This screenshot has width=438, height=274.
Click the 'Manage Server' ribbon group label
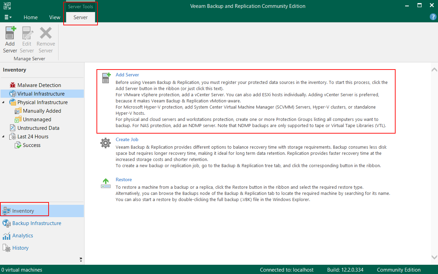tap(29, 59)
